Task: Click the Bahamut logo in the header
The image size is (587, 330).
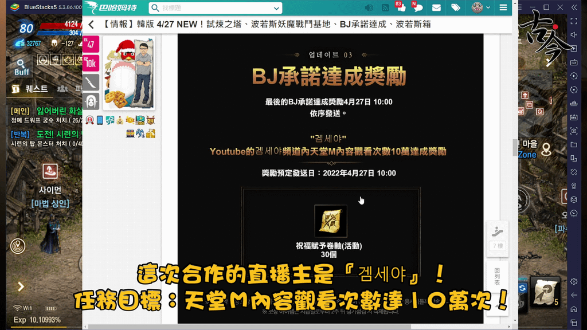Action: (111, 7)
